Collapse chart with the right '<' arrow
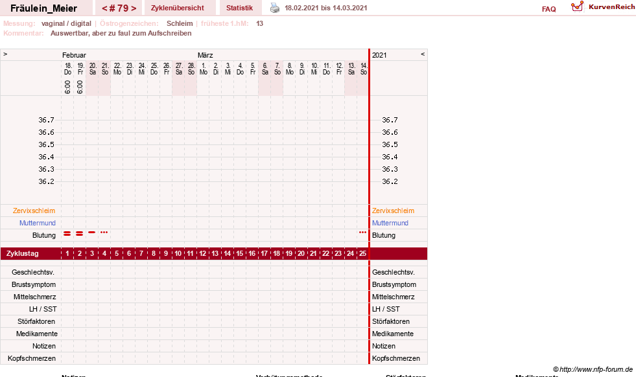 click(x=423, y=54)
